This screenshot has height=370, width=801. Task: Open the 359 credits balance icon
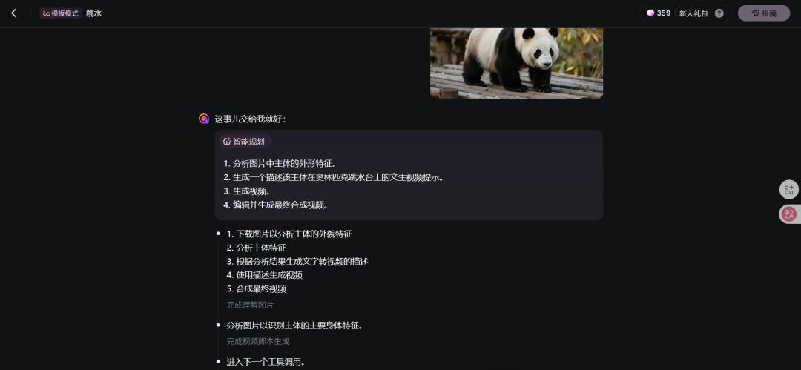coord(650,13)
